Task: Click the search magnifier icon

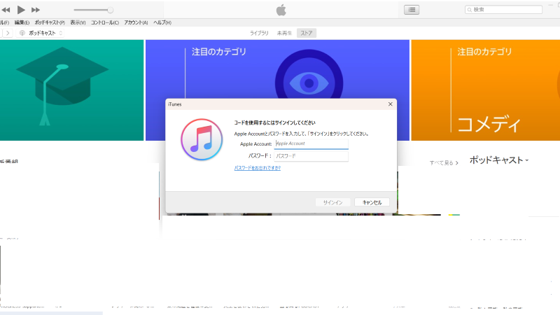Action: pyautogui.click(x=470, y=10)
